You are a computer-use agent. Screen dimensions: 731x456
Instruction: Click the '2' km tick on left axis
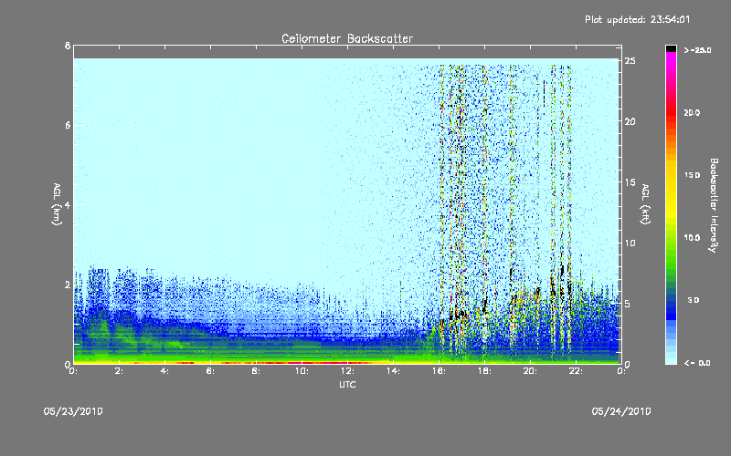coord(68,285)
